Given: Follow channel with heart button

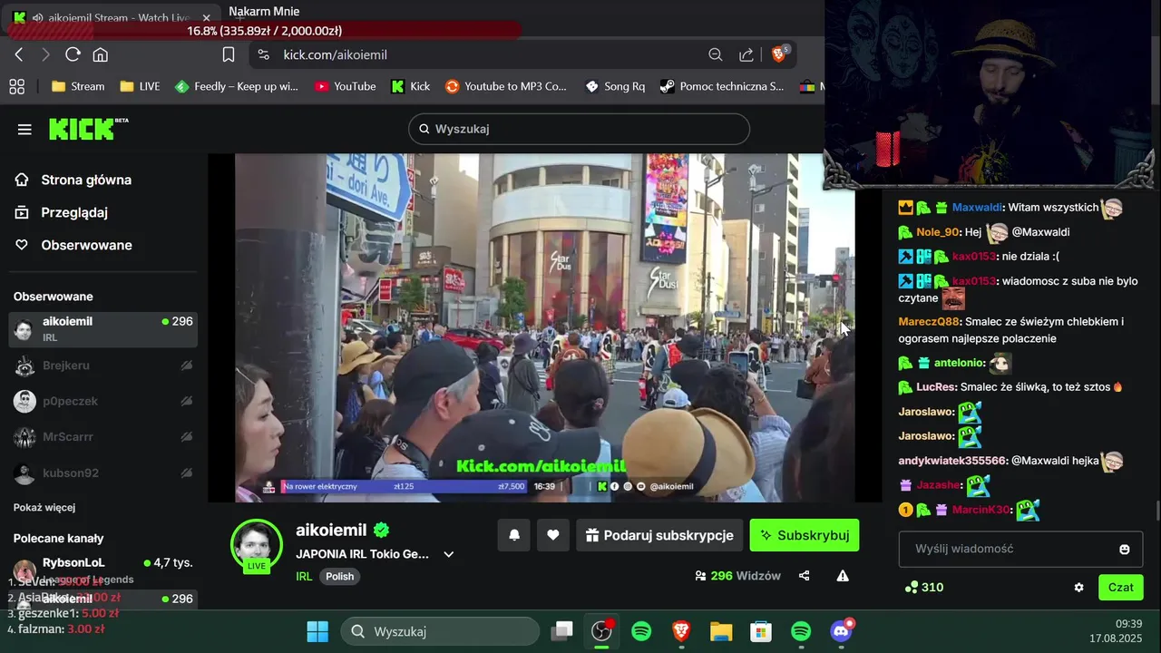Looking at the screenshot, I should pos(553,535).
